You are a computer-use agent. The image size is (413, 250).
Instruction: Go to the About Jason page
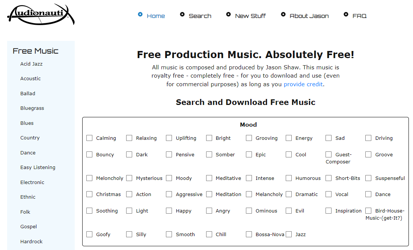pyautogui.click(x=309, y=16)
